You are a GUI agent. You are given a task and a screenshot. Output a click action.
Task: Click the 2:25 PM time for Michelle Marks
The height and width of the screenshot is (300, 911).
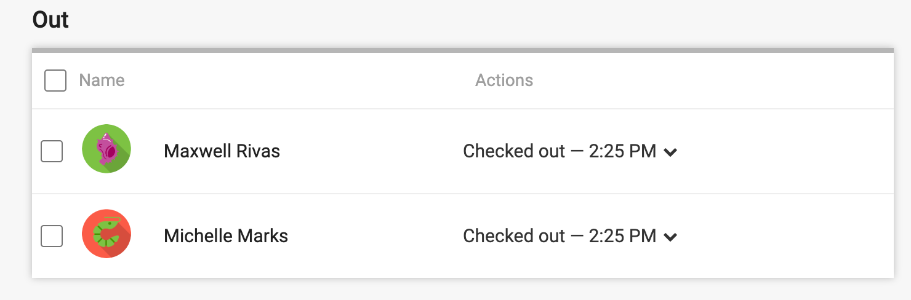(622, 236)
